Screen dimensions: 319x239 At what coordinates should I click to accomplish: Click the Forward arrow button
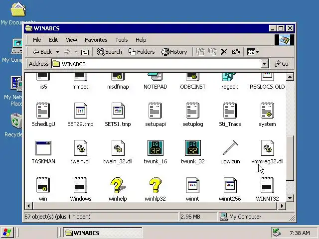pyautogui.click(x=67, y=52)
